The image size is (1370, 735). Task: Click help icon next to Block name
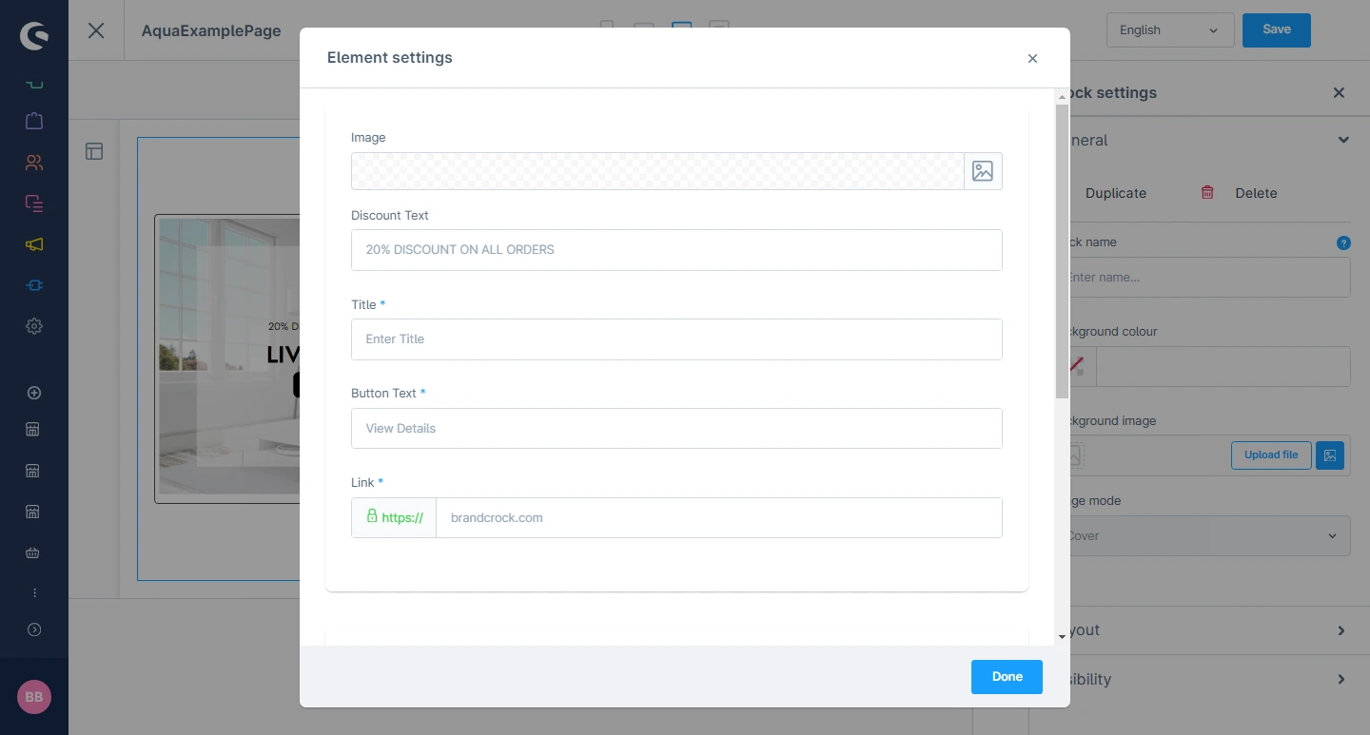point(1343,242)
